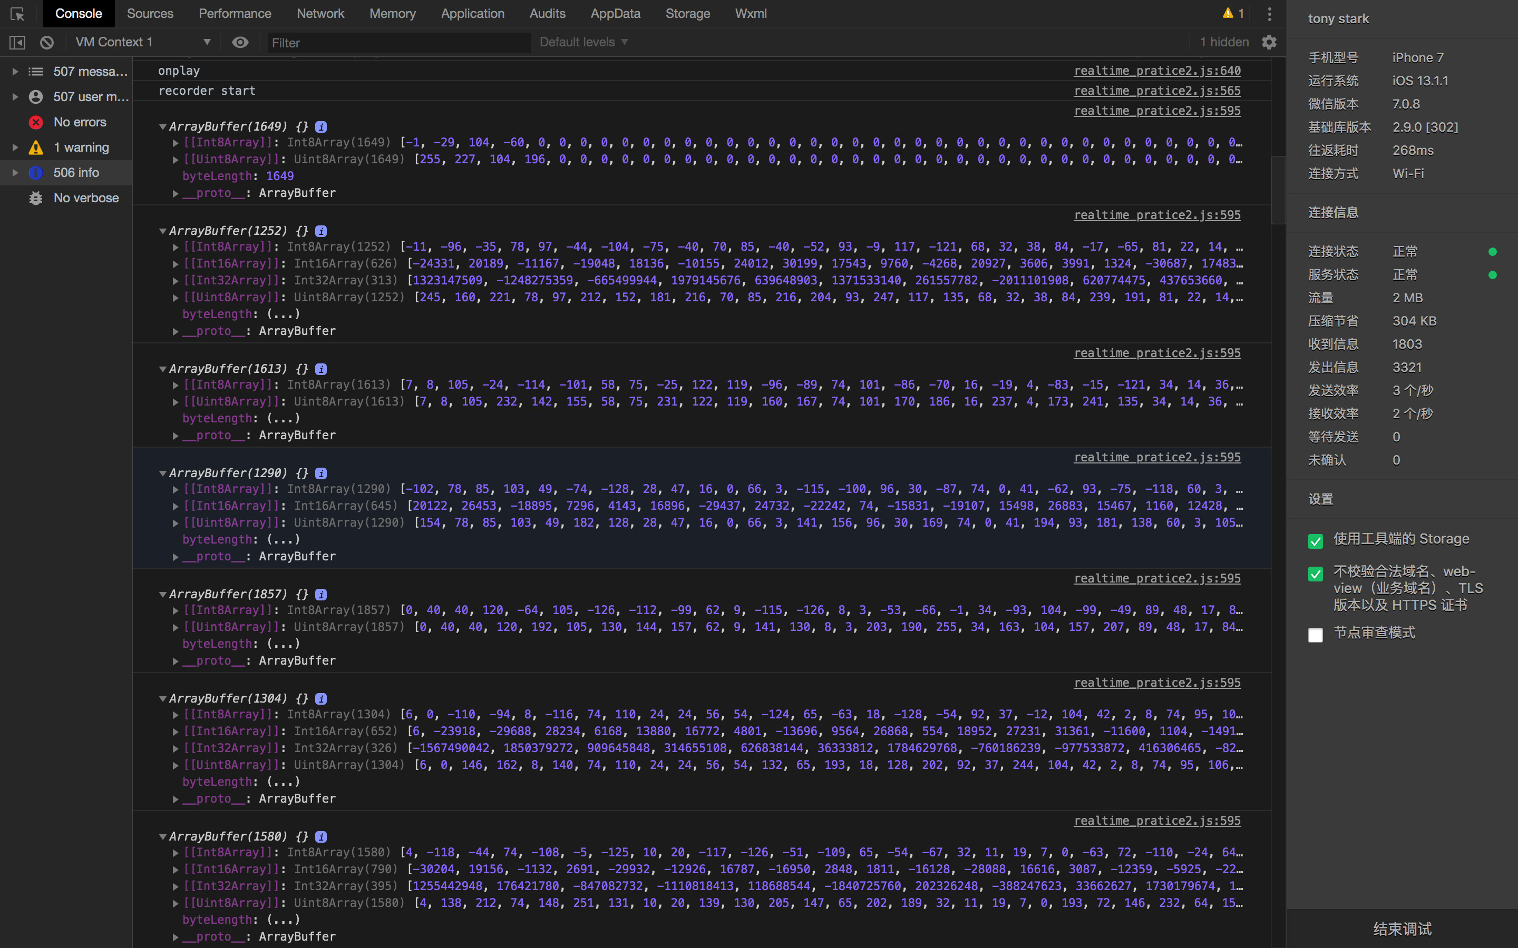The height and width of the screenshot is (948, 1518).
Task: Toggle 使用工具端的 Storage checkbox
Action: (x=1316, y=540)
